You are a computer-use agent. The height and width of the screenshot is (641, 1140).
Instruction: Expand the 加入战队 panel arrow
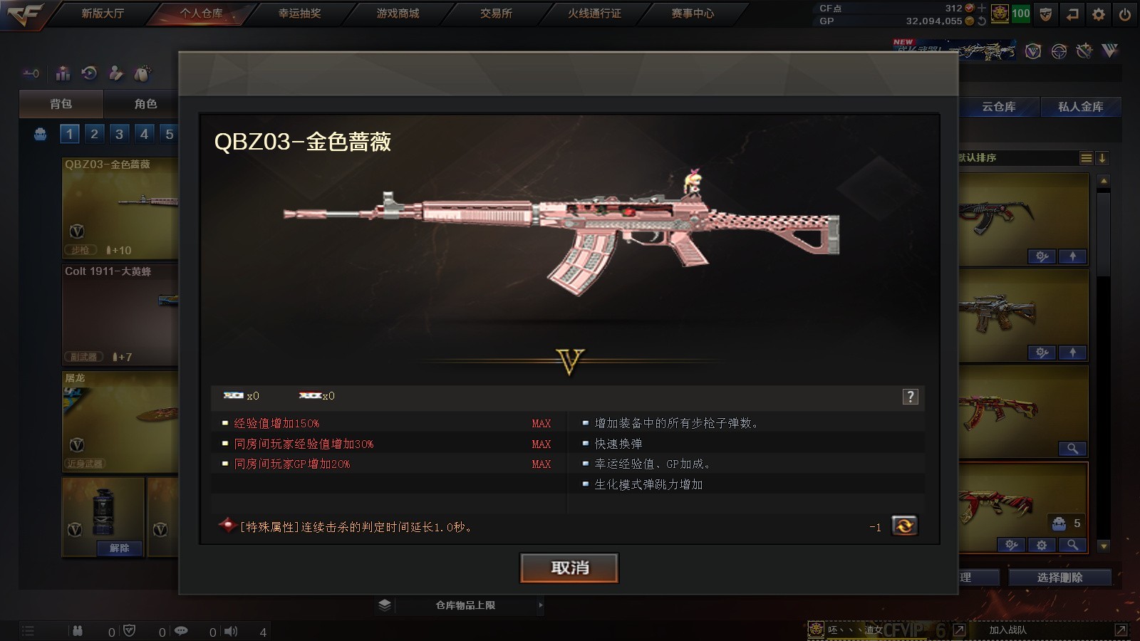[1121, 630]
